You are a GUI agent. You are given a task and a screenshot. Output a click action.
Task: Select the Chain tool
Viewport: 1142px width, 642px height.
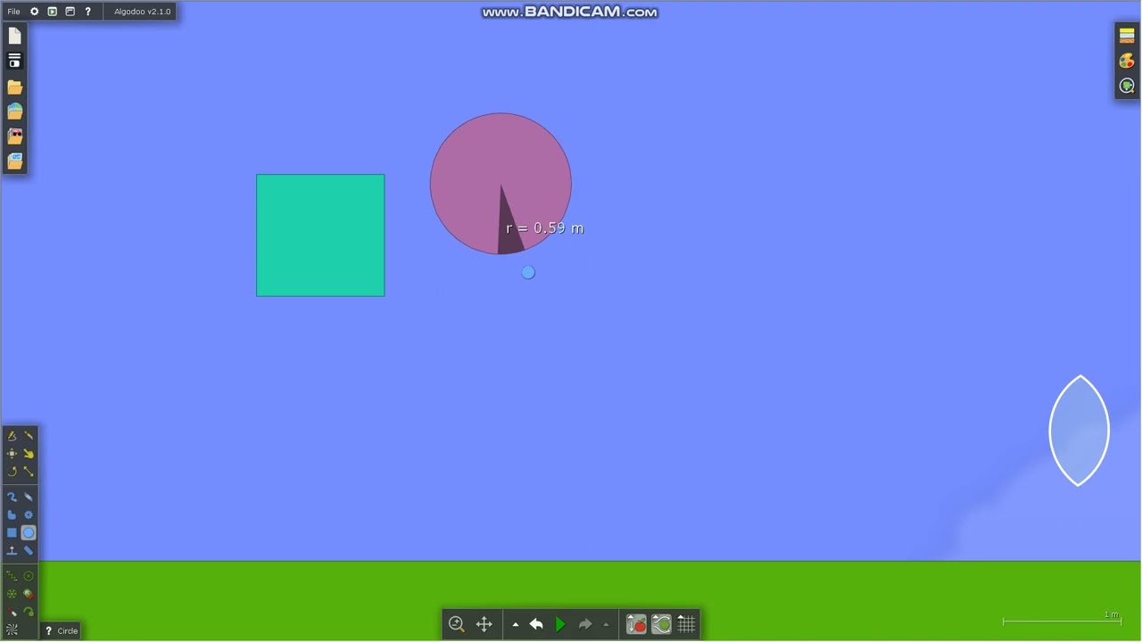[x=29, y=551]
